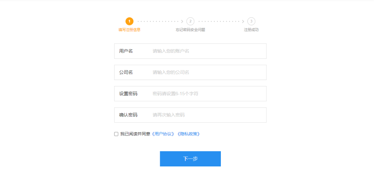Focus the 用户名 account name input

190,51
